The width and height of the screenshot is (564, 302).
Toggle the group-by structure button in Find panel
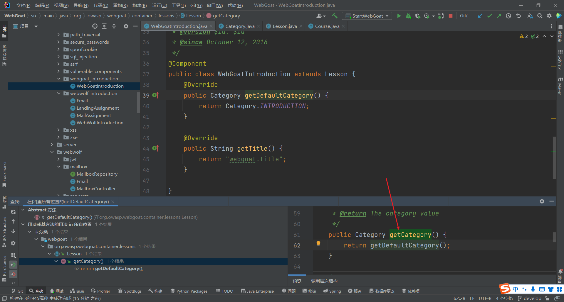(13, 255)
